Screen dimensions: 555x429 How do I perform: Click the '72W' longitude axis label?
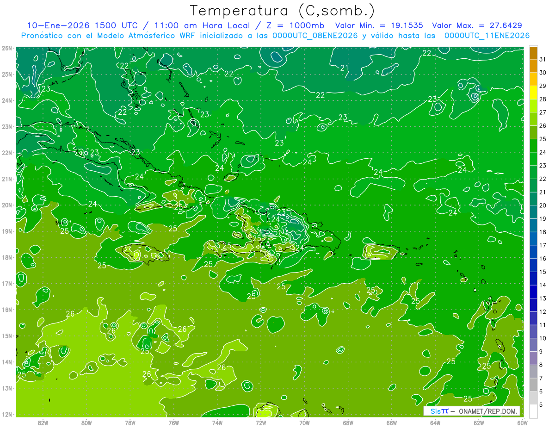(261, 422)
